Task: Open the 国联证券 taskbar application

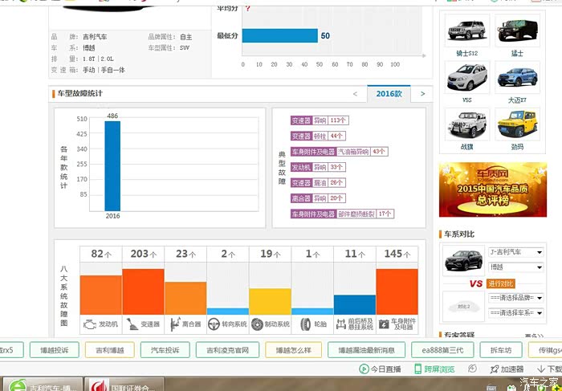Action: (x=124, y=384)
